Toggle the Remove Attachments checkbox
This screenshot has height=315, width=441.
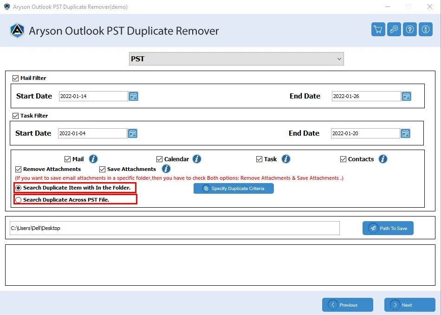pos(18,169)
